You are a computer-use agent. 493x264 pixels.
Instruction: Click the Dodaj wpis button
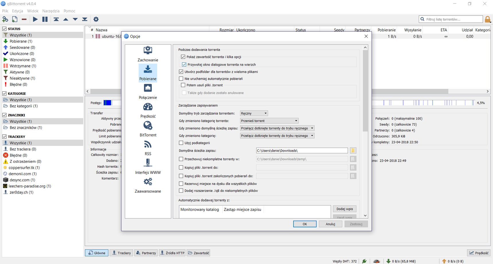(345, 209)
